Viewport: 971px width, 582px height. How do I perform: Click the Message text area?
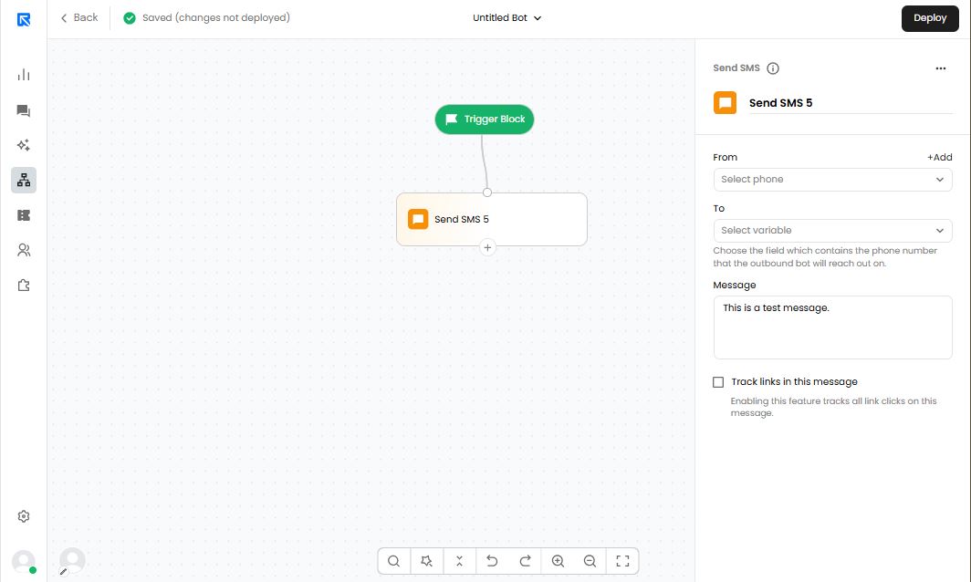[x=832, y=327]
